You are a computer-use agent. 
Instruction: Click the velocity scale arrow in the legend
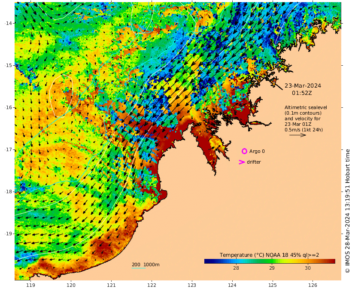tap(297, 135)
